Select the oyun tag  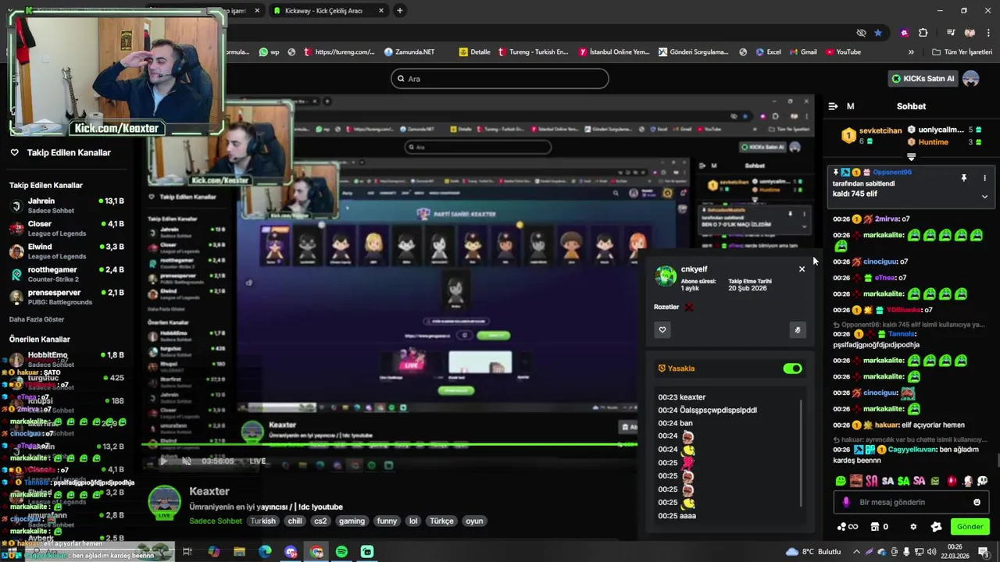pos(474,521)
